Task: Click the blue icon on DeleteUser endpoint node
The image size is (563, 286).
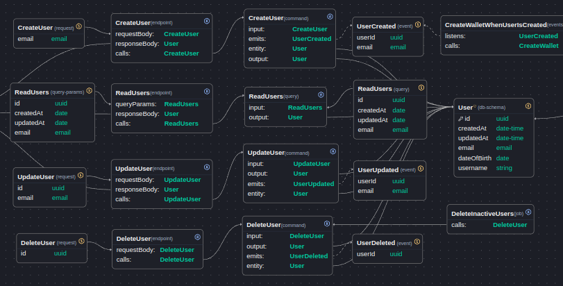Action: [198, 237]
